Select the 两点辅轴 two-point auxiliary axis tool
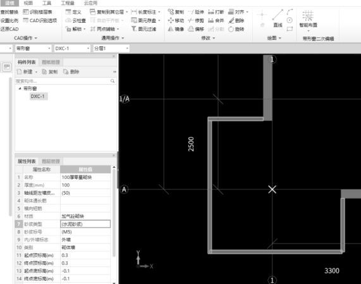The image size is (361, 284). (104, 29)
